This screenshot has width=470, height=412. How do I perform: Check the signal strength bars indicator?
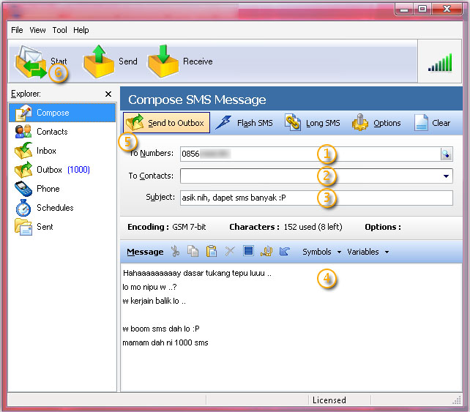tap(440, 63)
